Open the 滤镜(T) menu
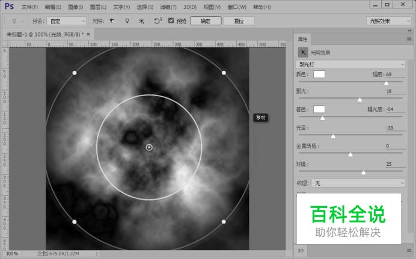 click(168, 7)
